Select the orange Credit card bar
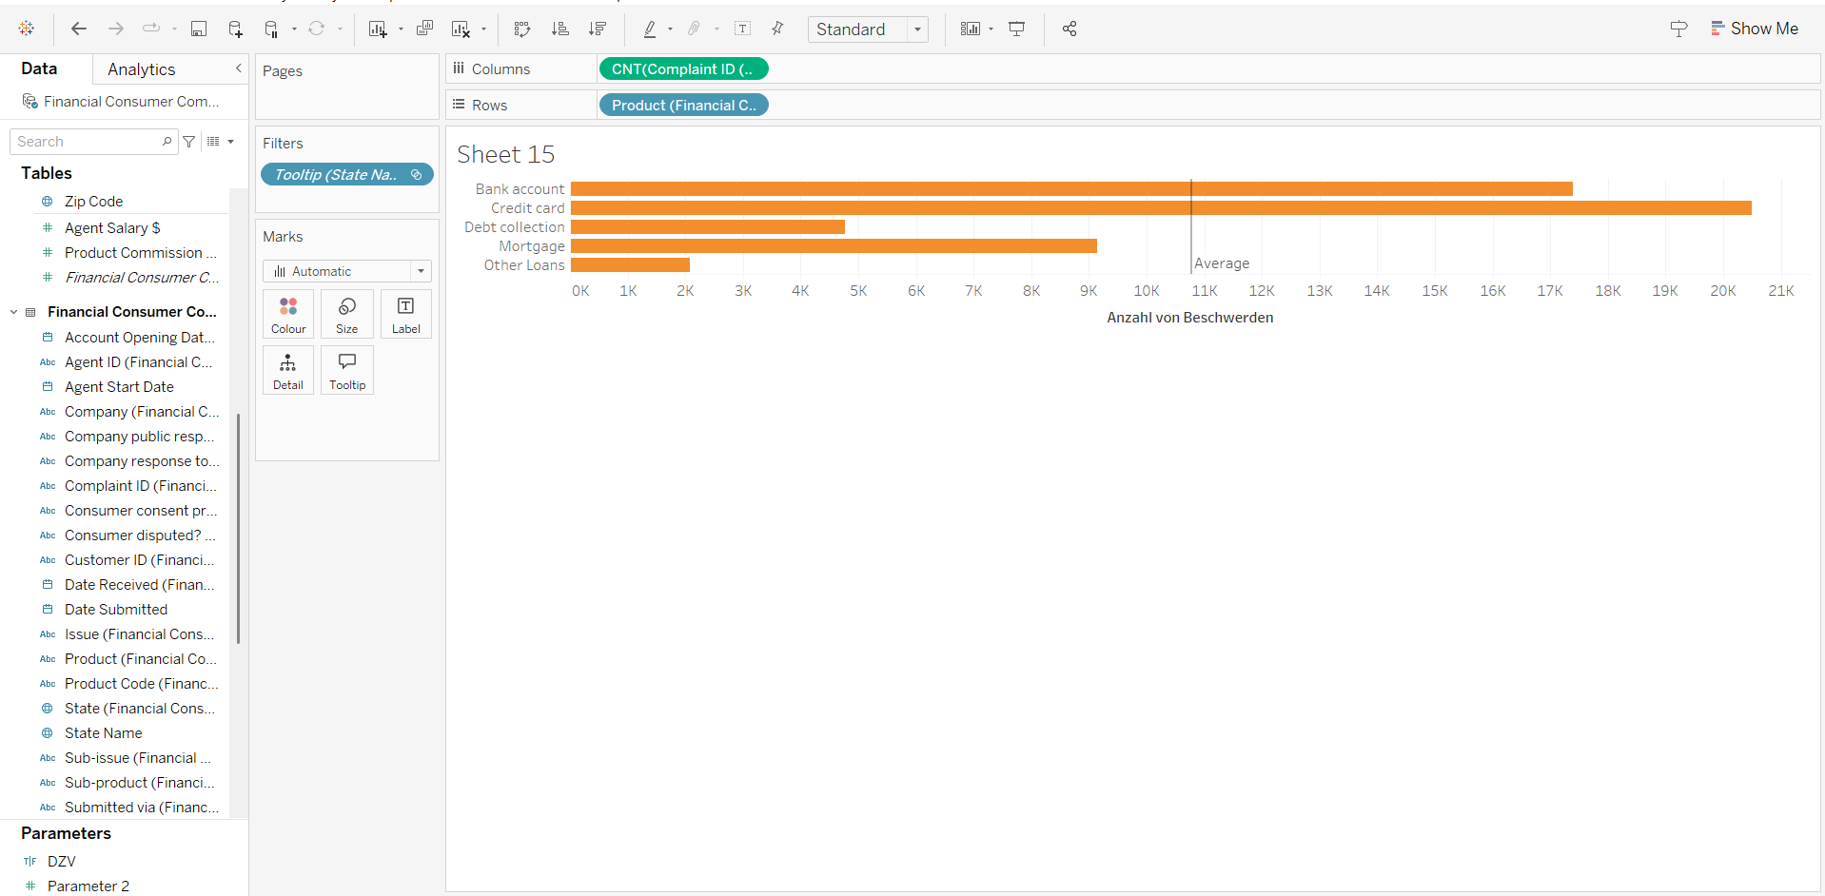Image resolution: width=1825 pixels, height=896 pixels. [x=1161, y=208]
